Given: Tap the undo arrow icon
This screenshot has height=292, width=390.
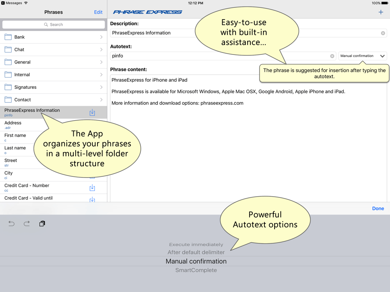Looking at the screenshot, I should 11,224.
